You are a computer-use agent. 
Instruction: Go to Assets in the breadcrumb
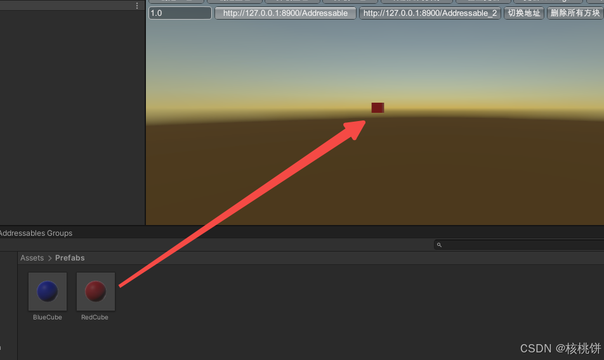coord(32,258)
